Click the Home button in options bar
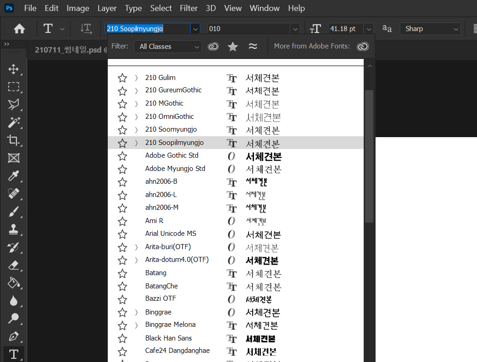The width and height of the screenshot is (477, 362). [20, 29]
